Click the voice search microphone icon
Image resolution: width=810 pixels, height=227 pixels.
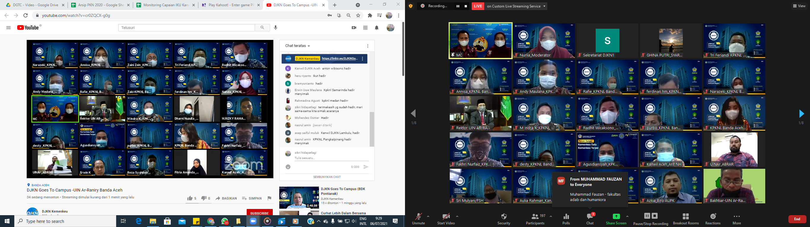coord(275,27)
